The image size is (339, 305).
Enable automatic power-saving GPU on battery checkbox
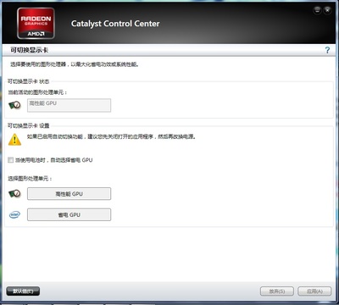pos(10,160)
